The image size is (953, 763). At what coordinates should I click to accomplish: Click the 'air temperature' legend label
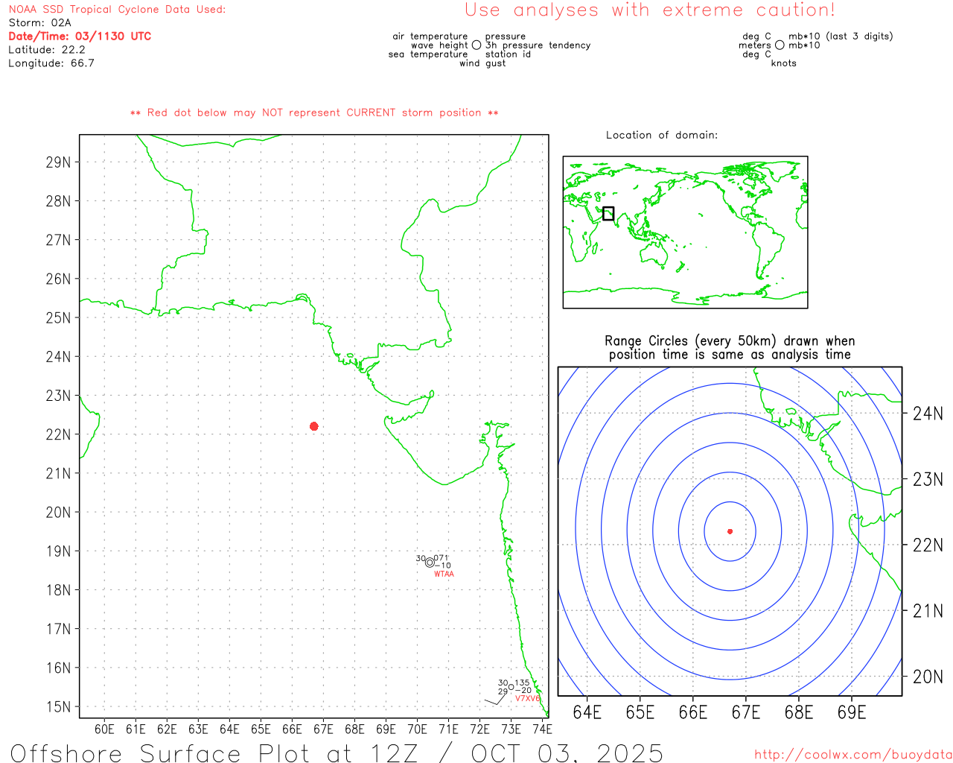pyautogui.click(x=430, y=37)
